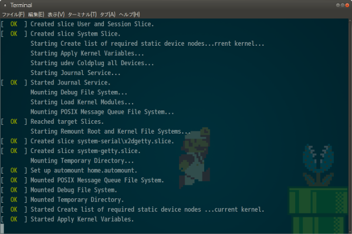Image resolution: width=352 pixels, height=234 pixels.
Task: Click the terminal scrollbar on right edge
Action: click(350, 126)
